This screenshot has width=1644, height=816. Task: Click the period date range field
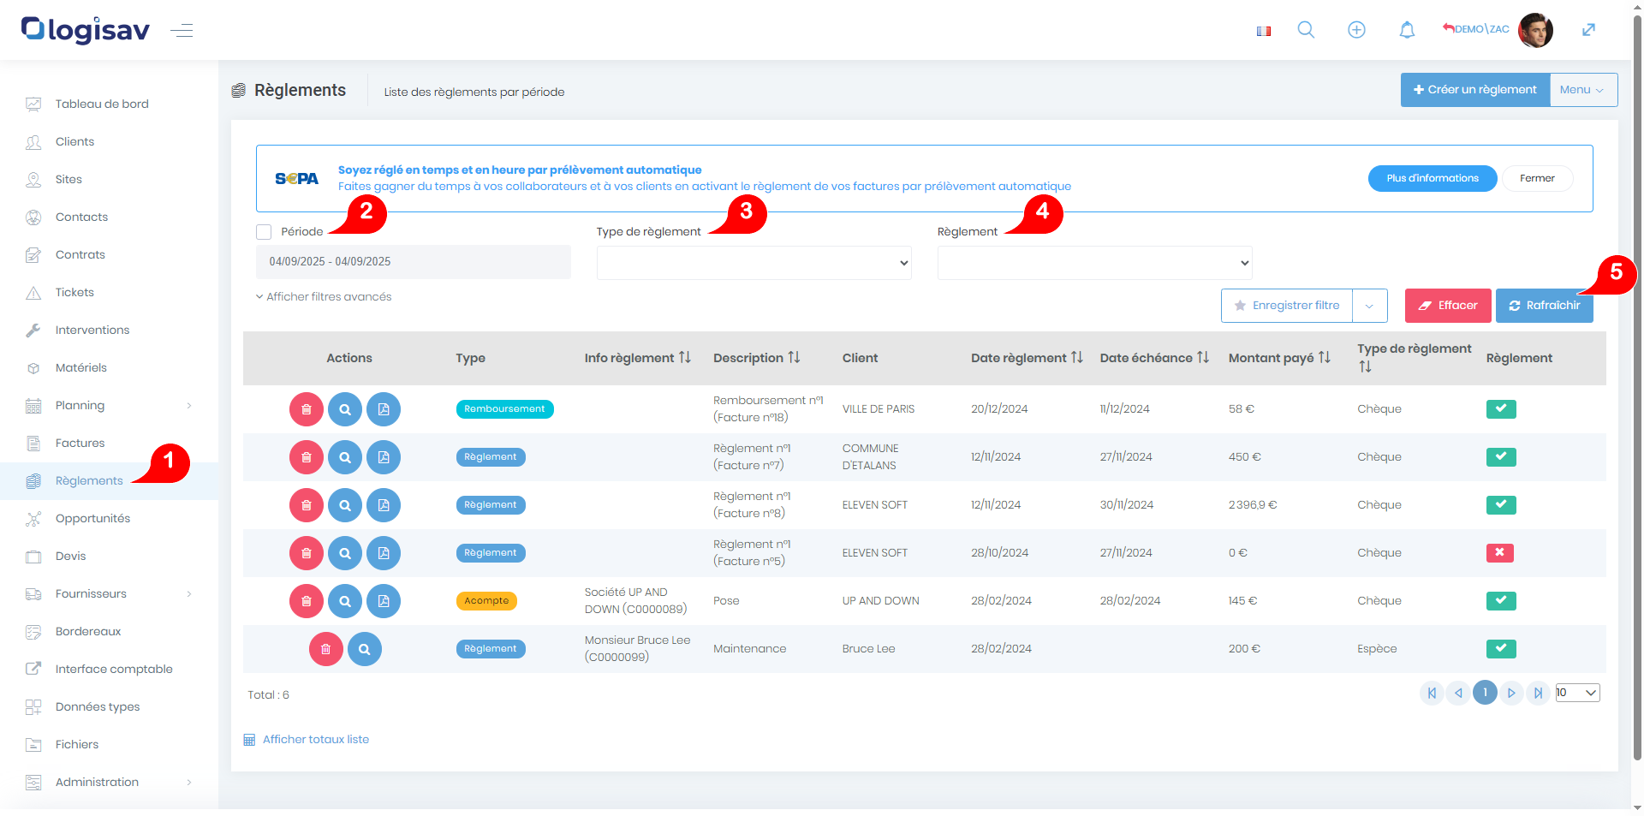tap(413, 262)
